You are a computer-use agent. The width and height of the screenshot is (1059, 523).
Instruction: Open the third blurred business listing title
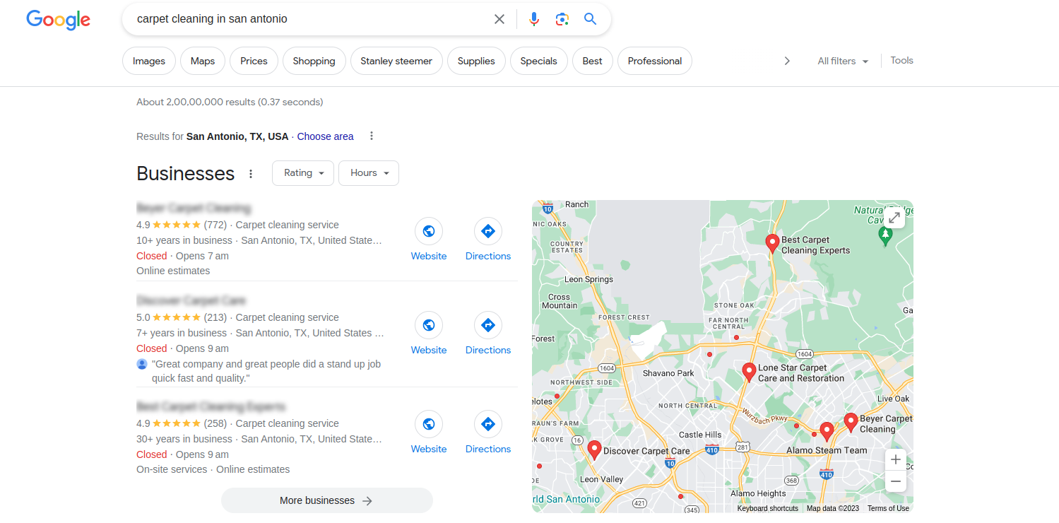211,407
